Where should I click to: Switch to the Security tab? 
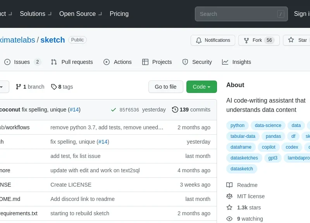coord(197,62)
